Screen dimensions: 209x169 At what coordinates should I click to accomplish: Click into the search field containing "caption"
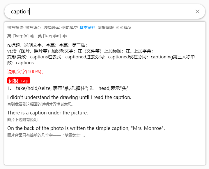[99, 11]
